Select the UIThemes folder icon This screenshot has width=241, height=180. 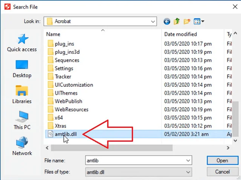50,93
